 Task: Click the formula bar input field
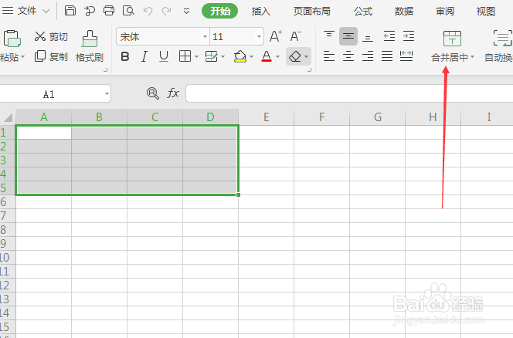coord(349,93)
